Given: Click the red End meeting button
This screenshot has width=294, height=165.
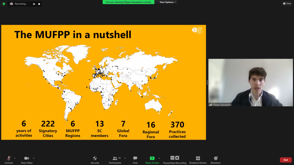Looking at the screenshot, I should (285, 160).
